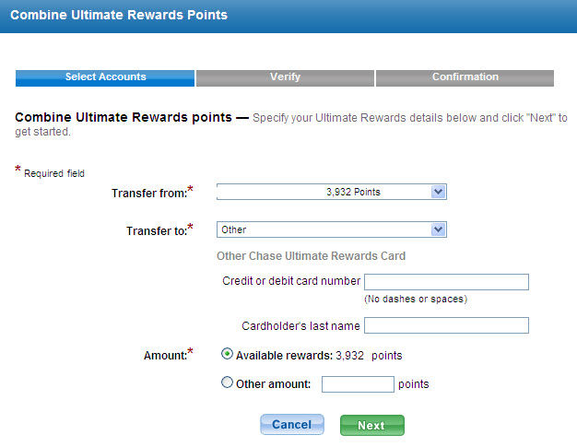Click the Cancel button
The height and width of the screenshot is (447, 577).
(x=292, y=425)
